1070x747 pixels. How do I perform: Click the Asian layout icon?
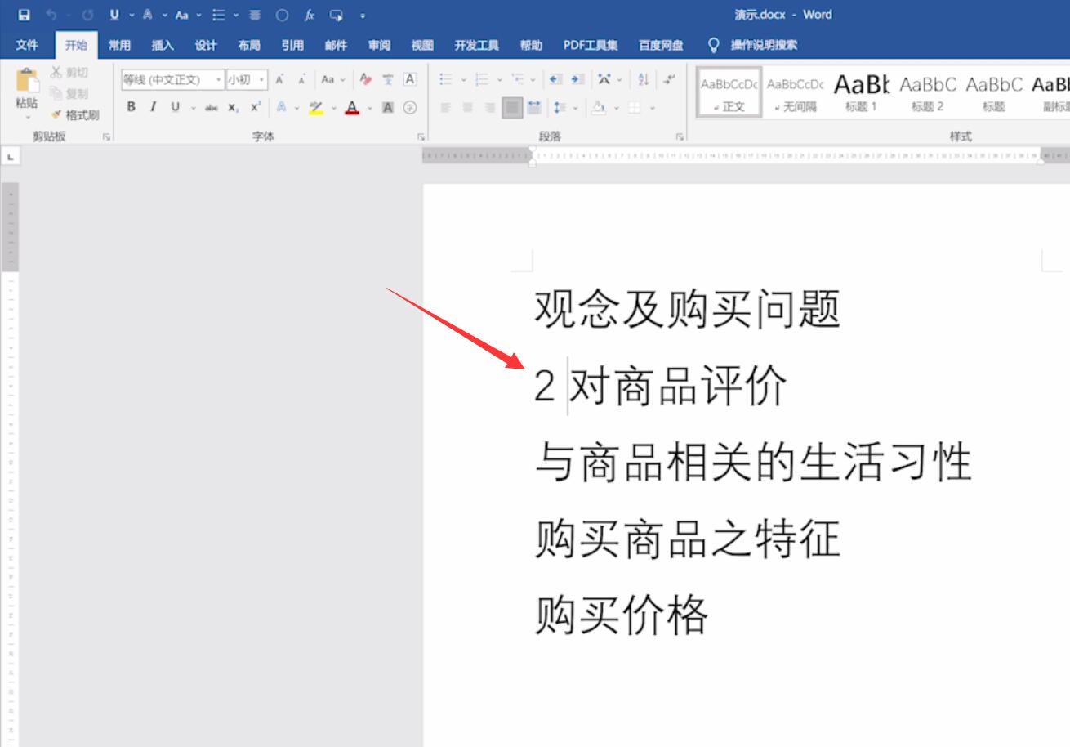[x=604, y=79]
